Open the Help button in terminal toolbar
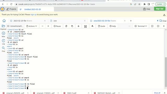167x94 pixels. tap(113, 26)
